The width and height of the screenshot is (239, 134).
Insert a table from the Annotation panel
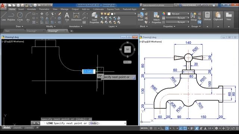[84, 22]
